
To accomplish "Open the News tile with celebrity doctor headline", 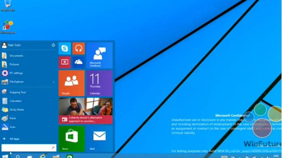I will click(86, 111).
